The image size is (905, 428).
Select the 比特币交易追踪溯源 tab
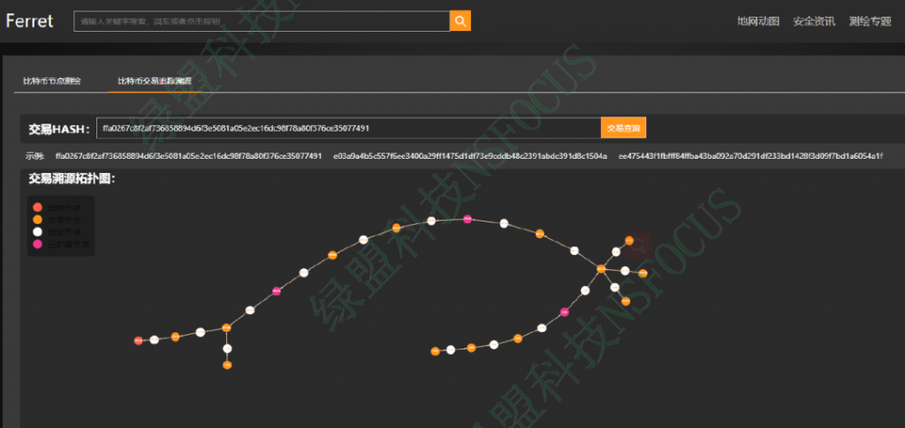coord(155,81)
